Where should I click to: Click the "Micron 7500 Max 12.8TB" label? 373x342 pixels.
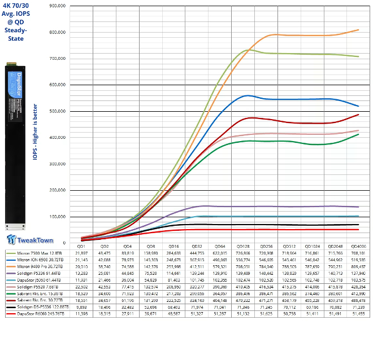click(x=39, y=253)
